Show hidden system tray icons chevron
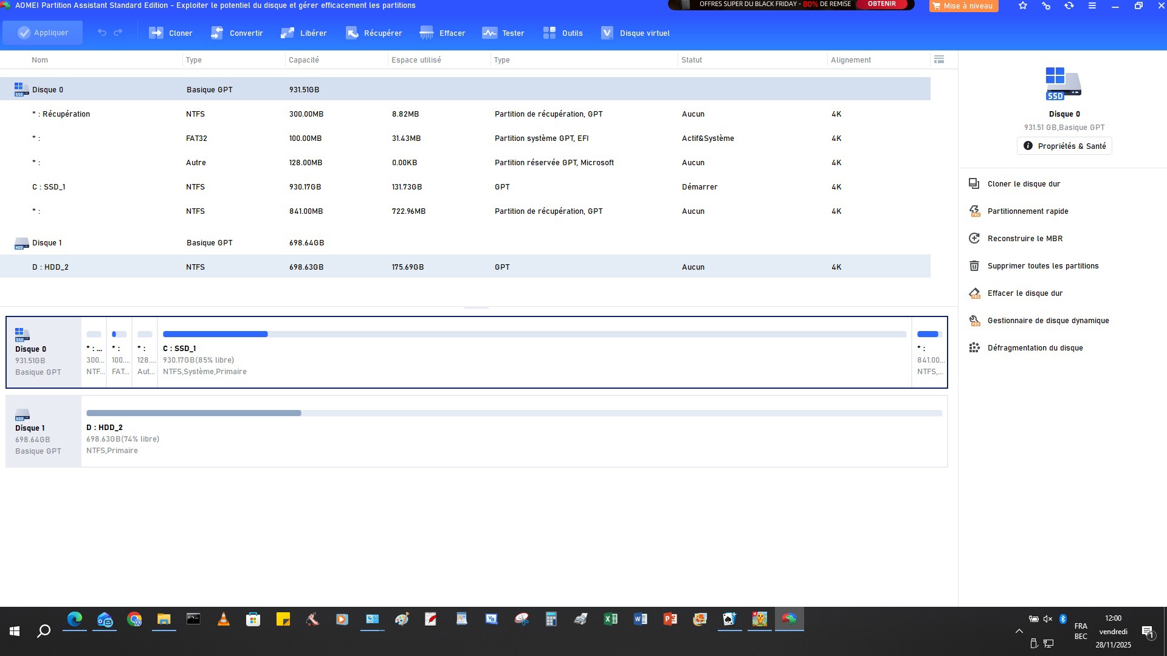 tap(1019, 631)
